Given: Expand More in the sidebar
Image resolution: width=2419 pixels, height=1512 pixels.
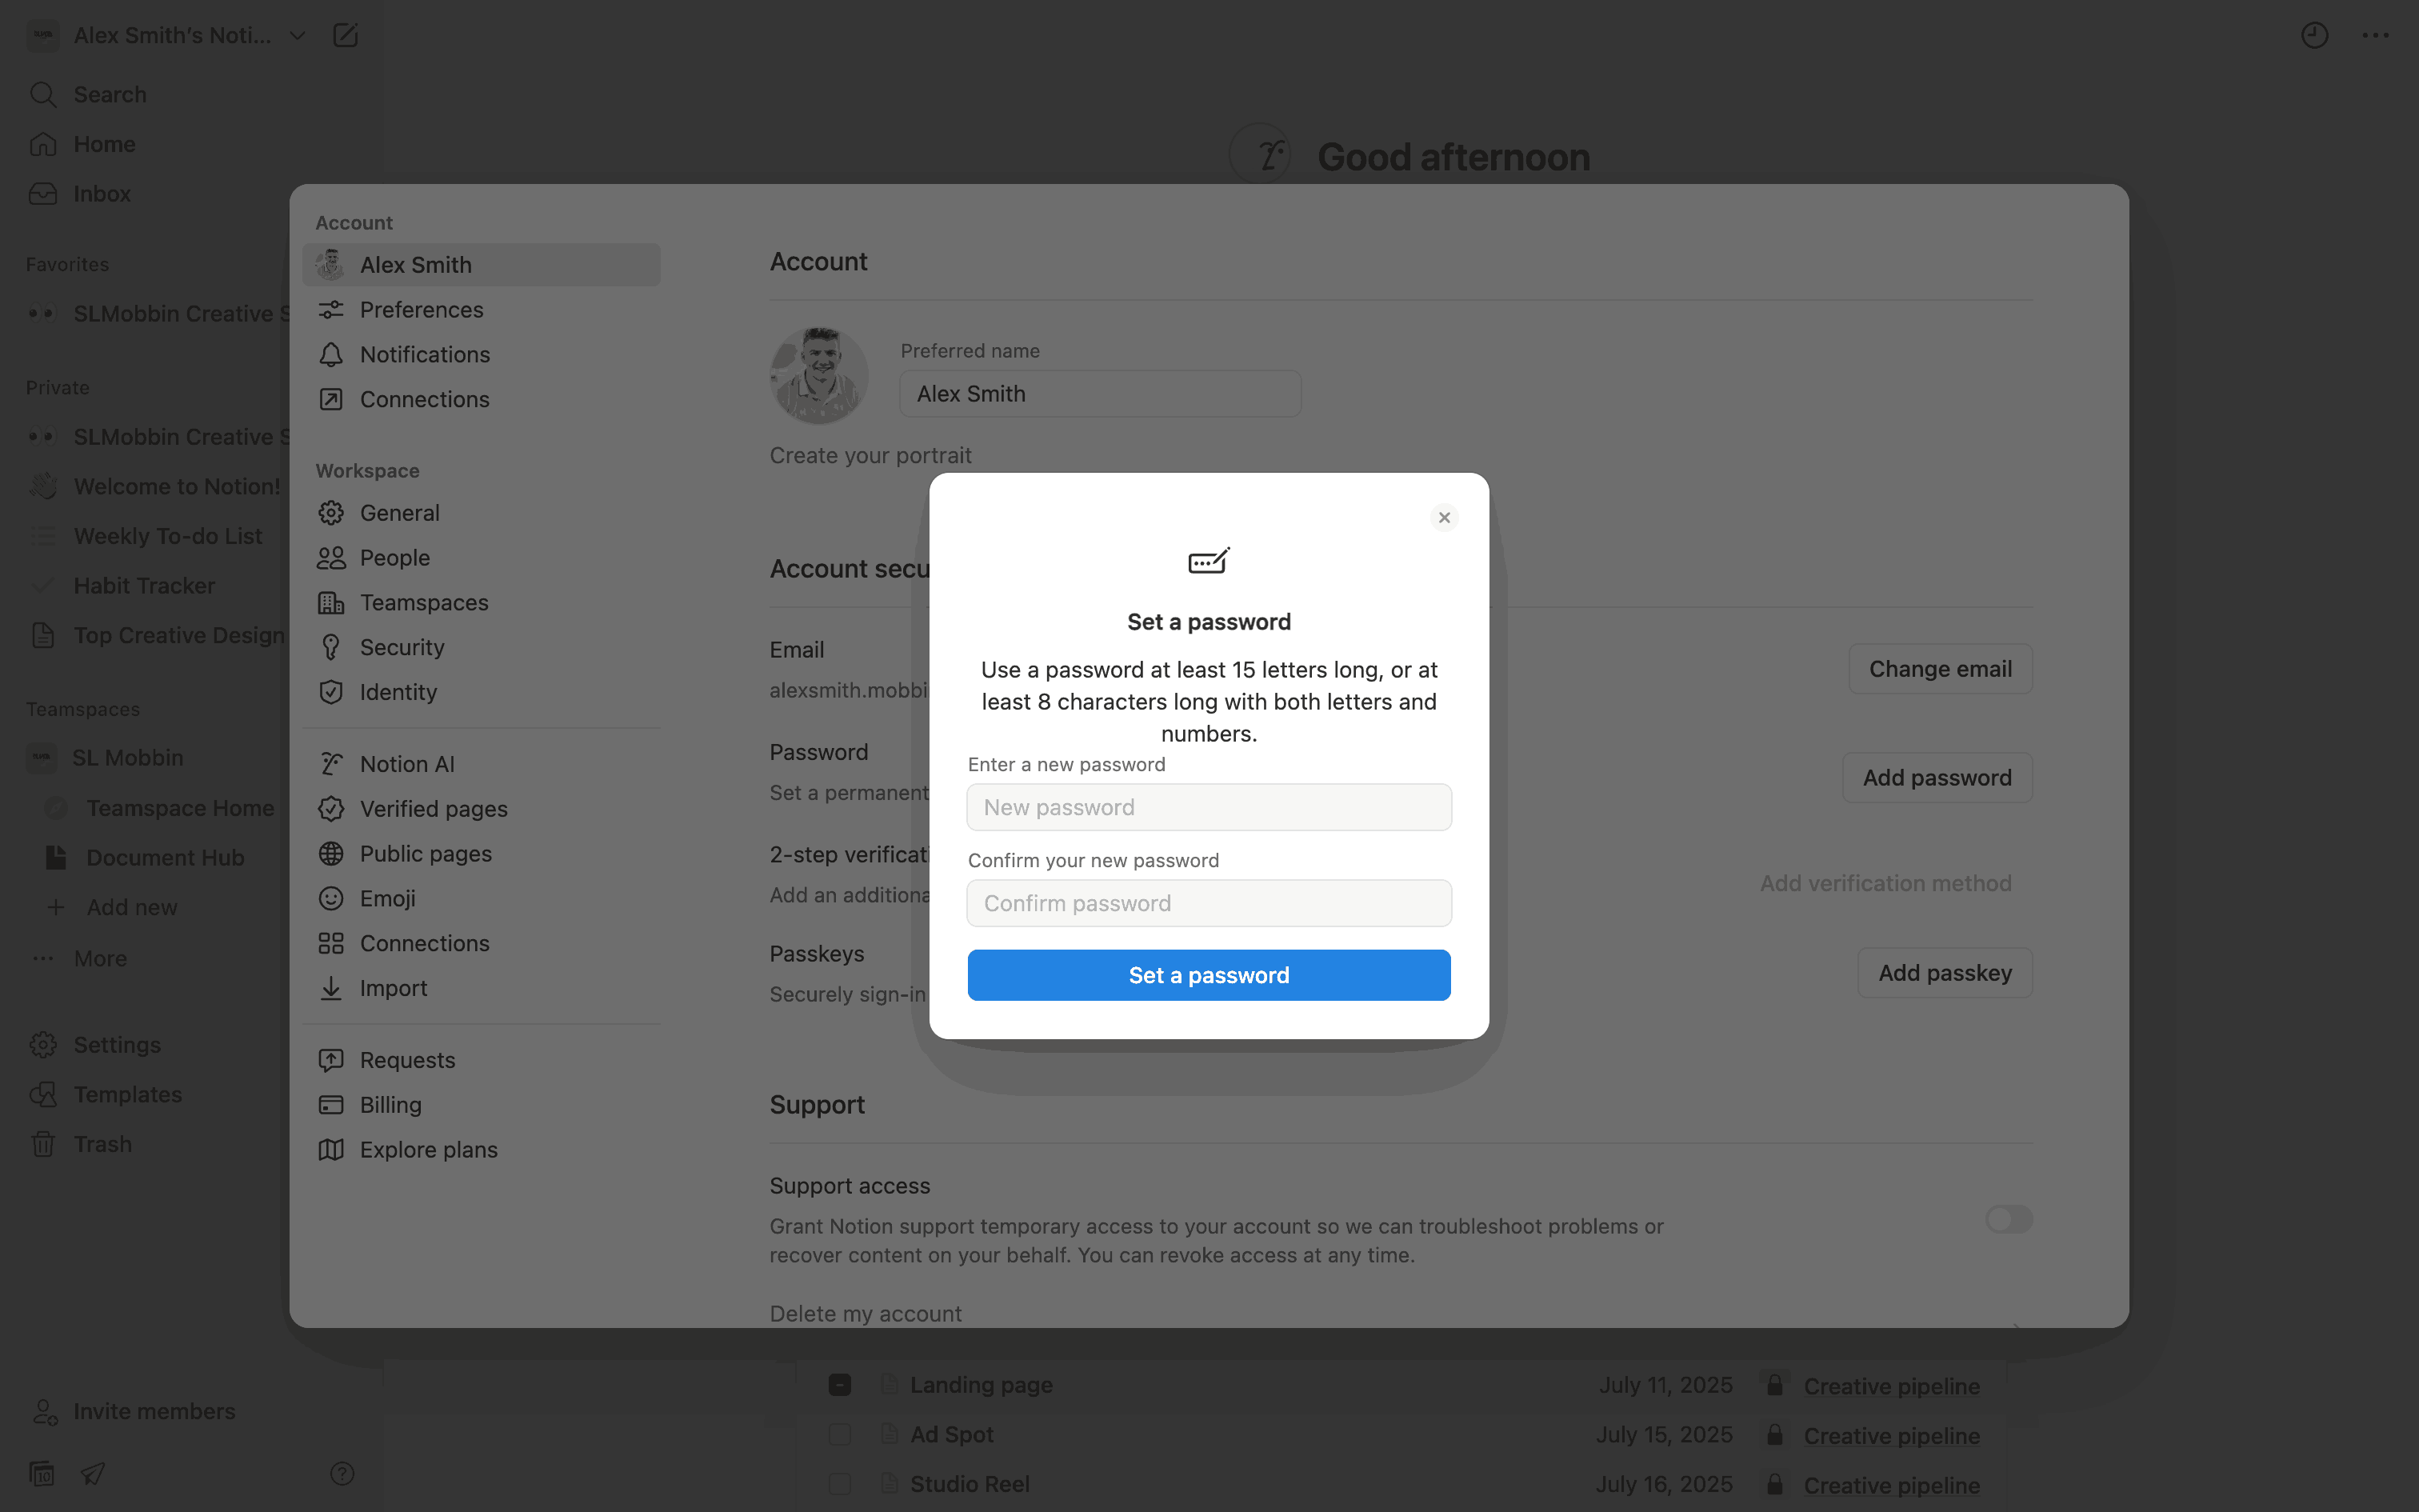Looking at the screenshot, I should [100, 958].
